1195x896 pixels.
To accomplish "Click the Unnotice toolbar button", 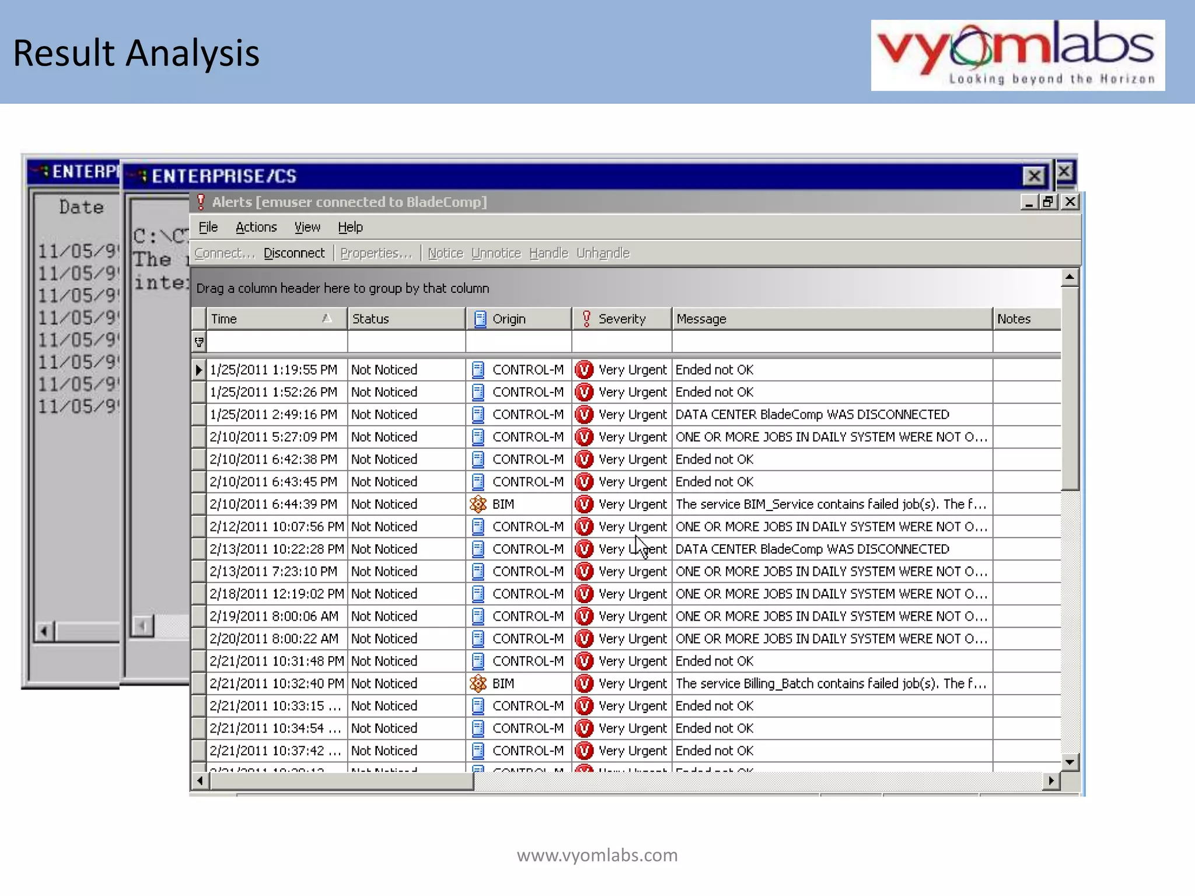I will click(496, 253).
